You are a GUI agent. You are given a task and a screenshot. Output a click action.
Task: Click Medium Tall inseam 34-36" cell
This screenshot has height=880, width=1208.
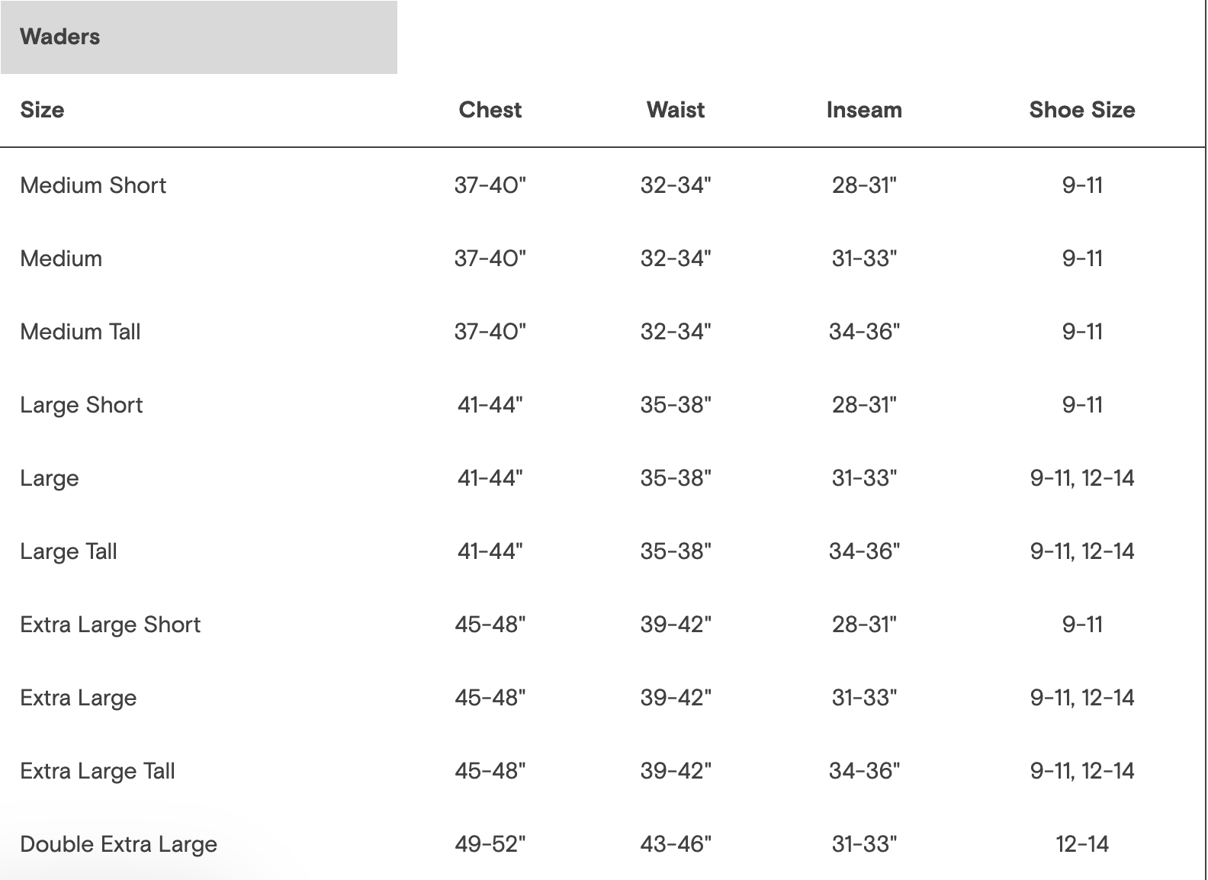[864, 332]
